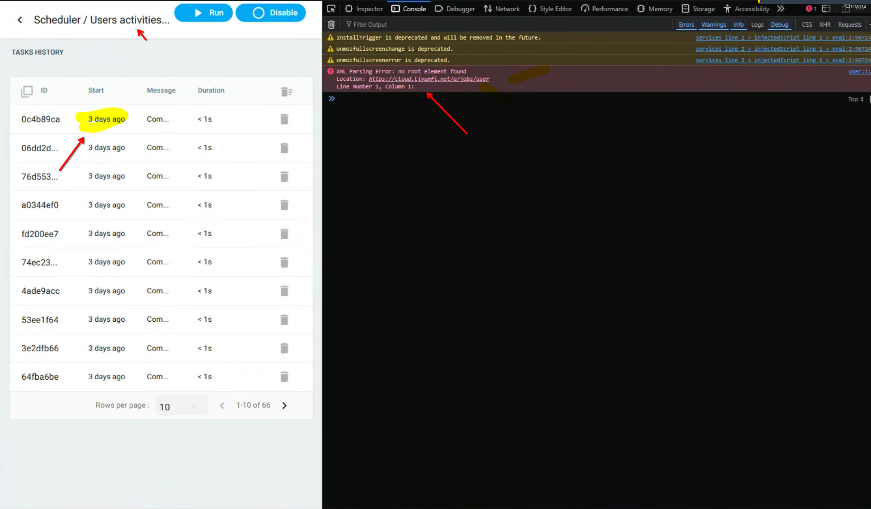Screen dimensions: 871x509
Task: Go back with the left arrow
Action: pyautogui.click(x=20, y=20)
